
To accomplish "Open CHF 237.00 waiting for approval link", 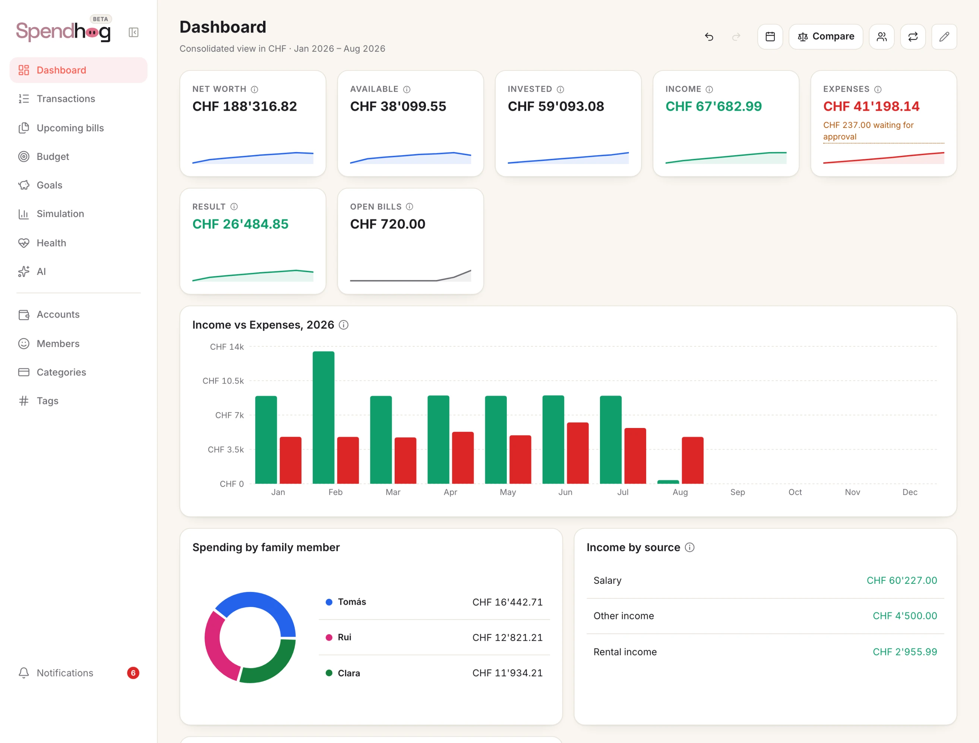I will [868, 130].
